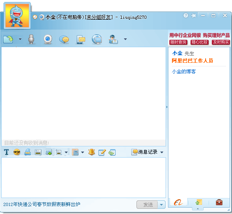Open the emoticon smiley picker

[17, 152]
